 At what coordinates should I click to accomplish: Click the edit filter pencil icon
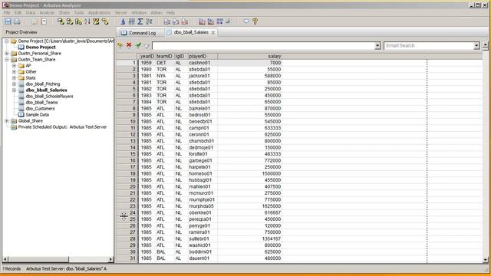(120, 46)
